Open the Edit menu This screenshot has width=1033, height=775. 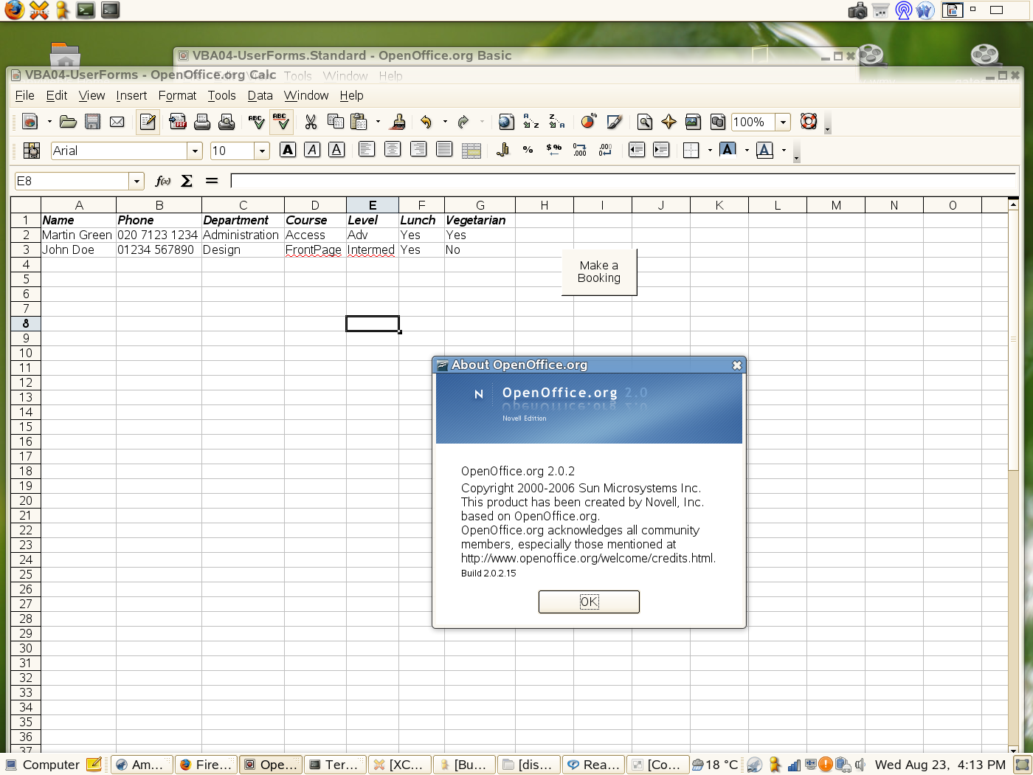coord(56,95)
